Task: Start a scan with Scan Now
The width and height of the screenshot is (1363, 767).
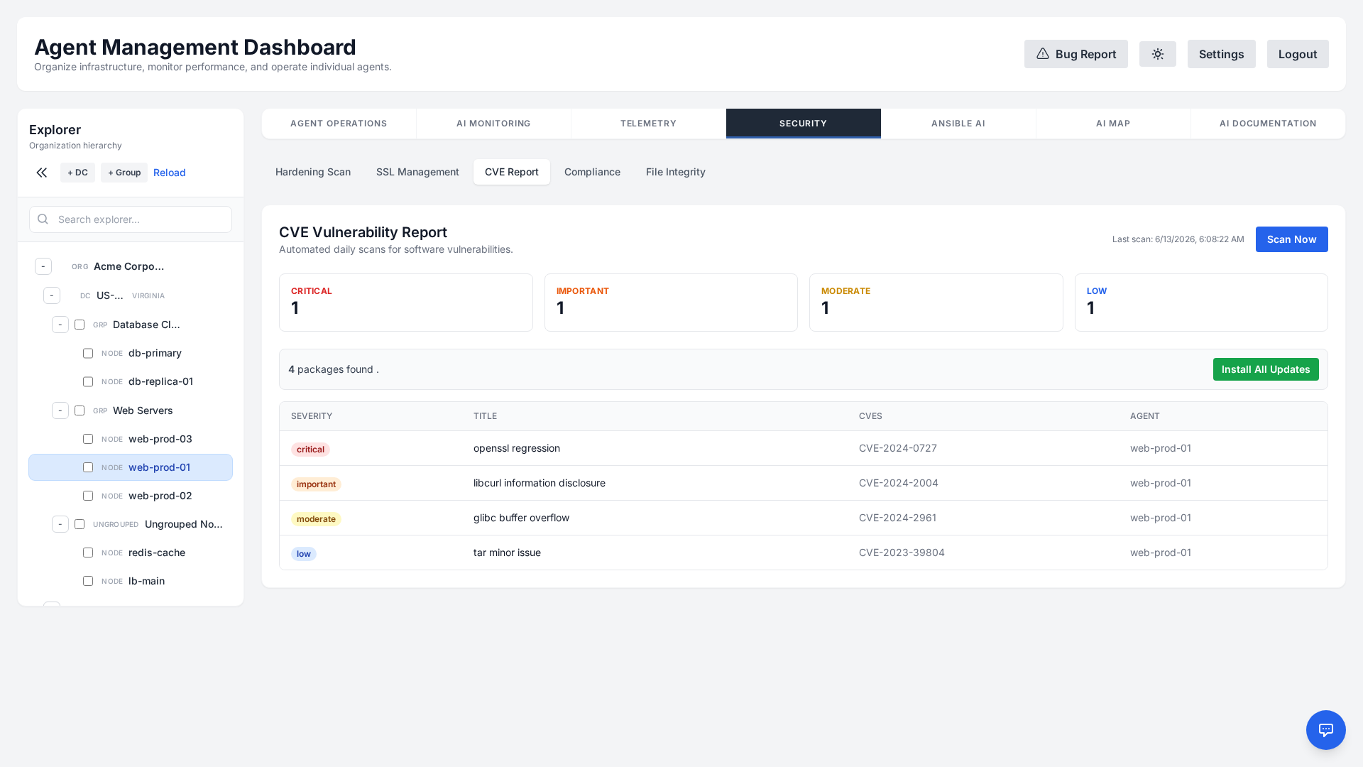Action: click(x=1292, y=239)
